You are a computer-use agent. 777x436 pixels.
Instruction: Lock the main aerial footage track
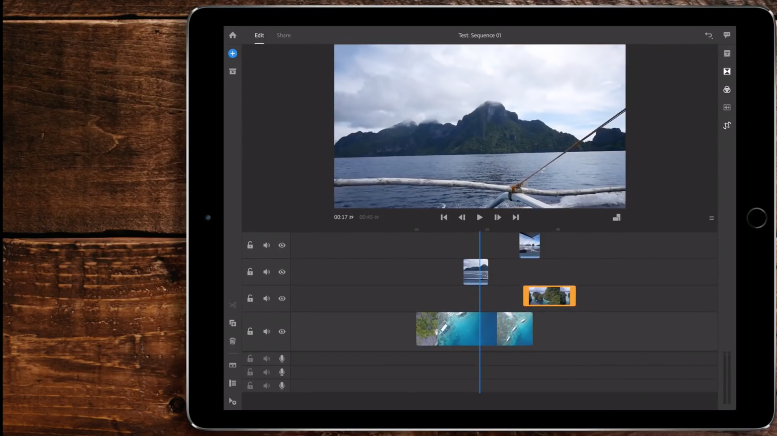click(250, 332)
